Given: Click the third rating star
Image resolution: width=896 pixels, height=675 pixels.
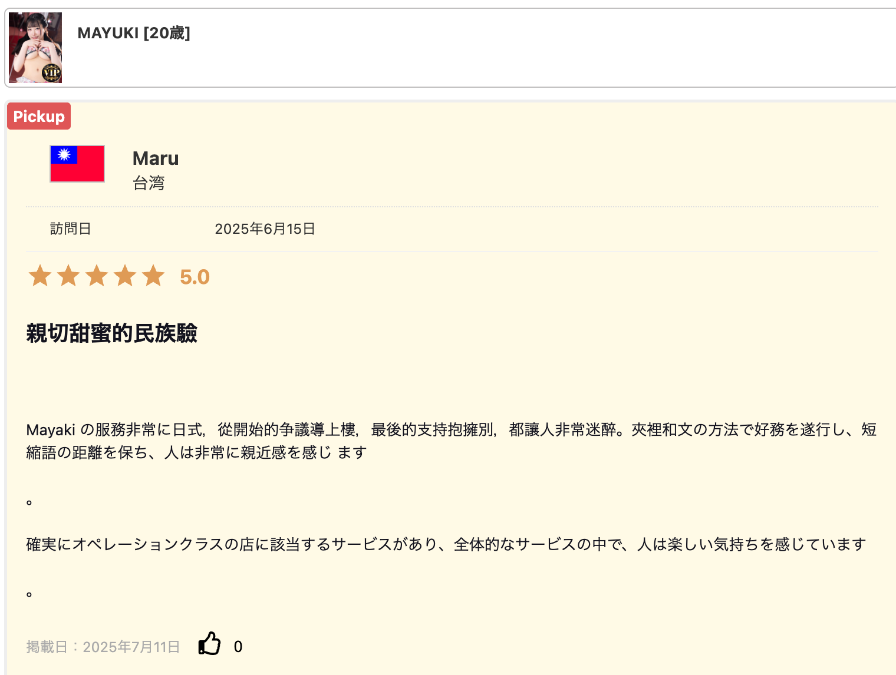Looking at the screenshot, I should click(x=97, y=276).
